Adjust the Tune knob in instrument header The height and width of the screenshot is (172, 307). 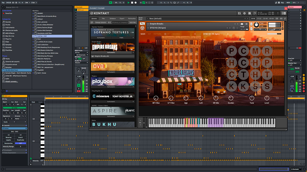click(256, 25)
